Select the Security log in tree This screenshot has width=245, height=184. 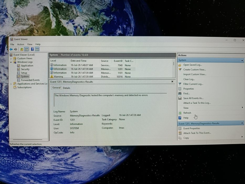(x=25, y=69)
